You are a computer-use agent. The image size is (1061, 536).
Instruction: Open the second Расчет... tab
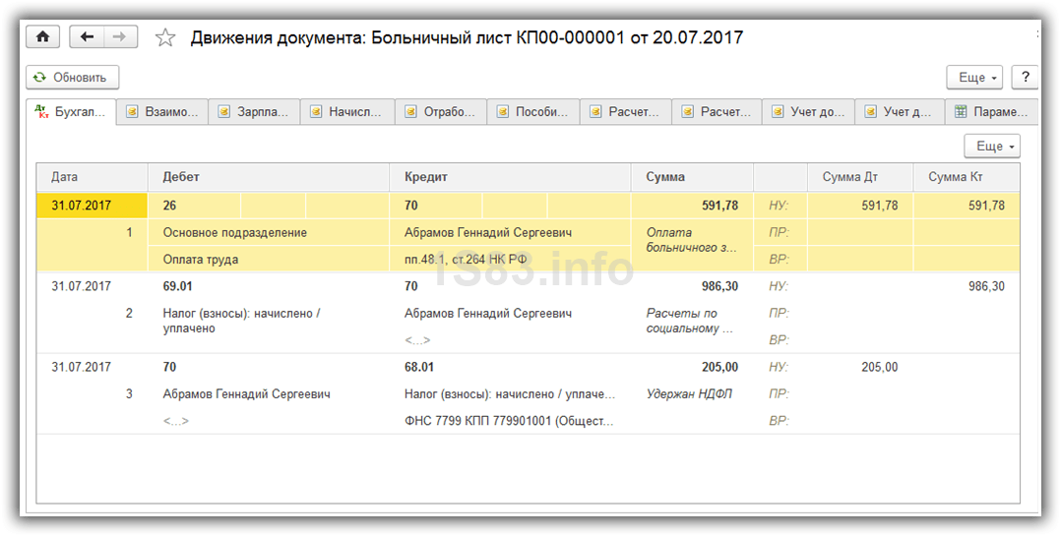[x=718, y=112]
